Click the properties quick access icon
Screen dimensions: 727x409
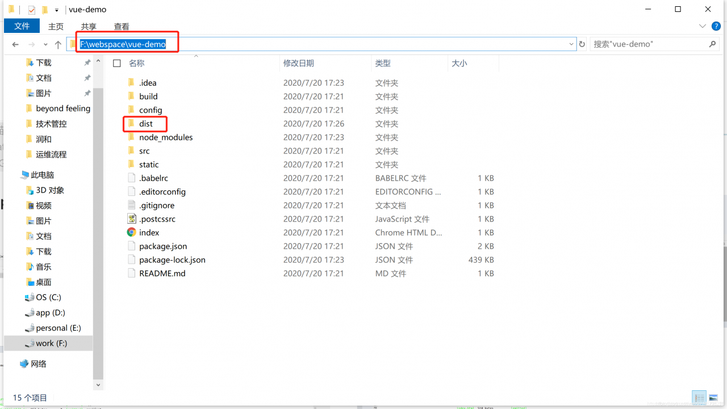point(32,10)
